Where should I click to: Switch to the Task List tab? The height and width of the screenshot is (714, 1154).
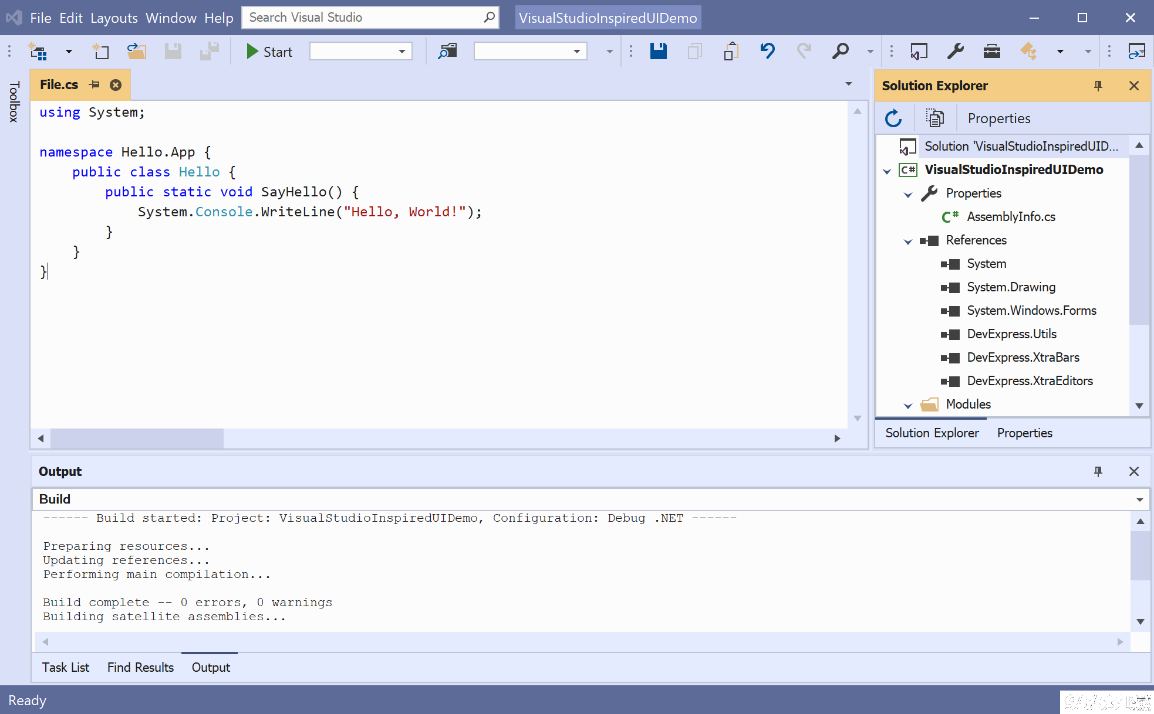(x=66, y=667)
